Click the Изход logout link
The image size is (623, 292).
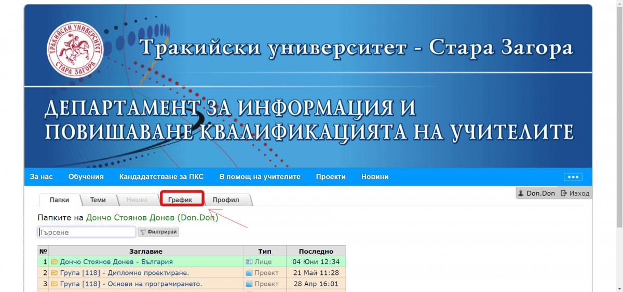point(579,193)
